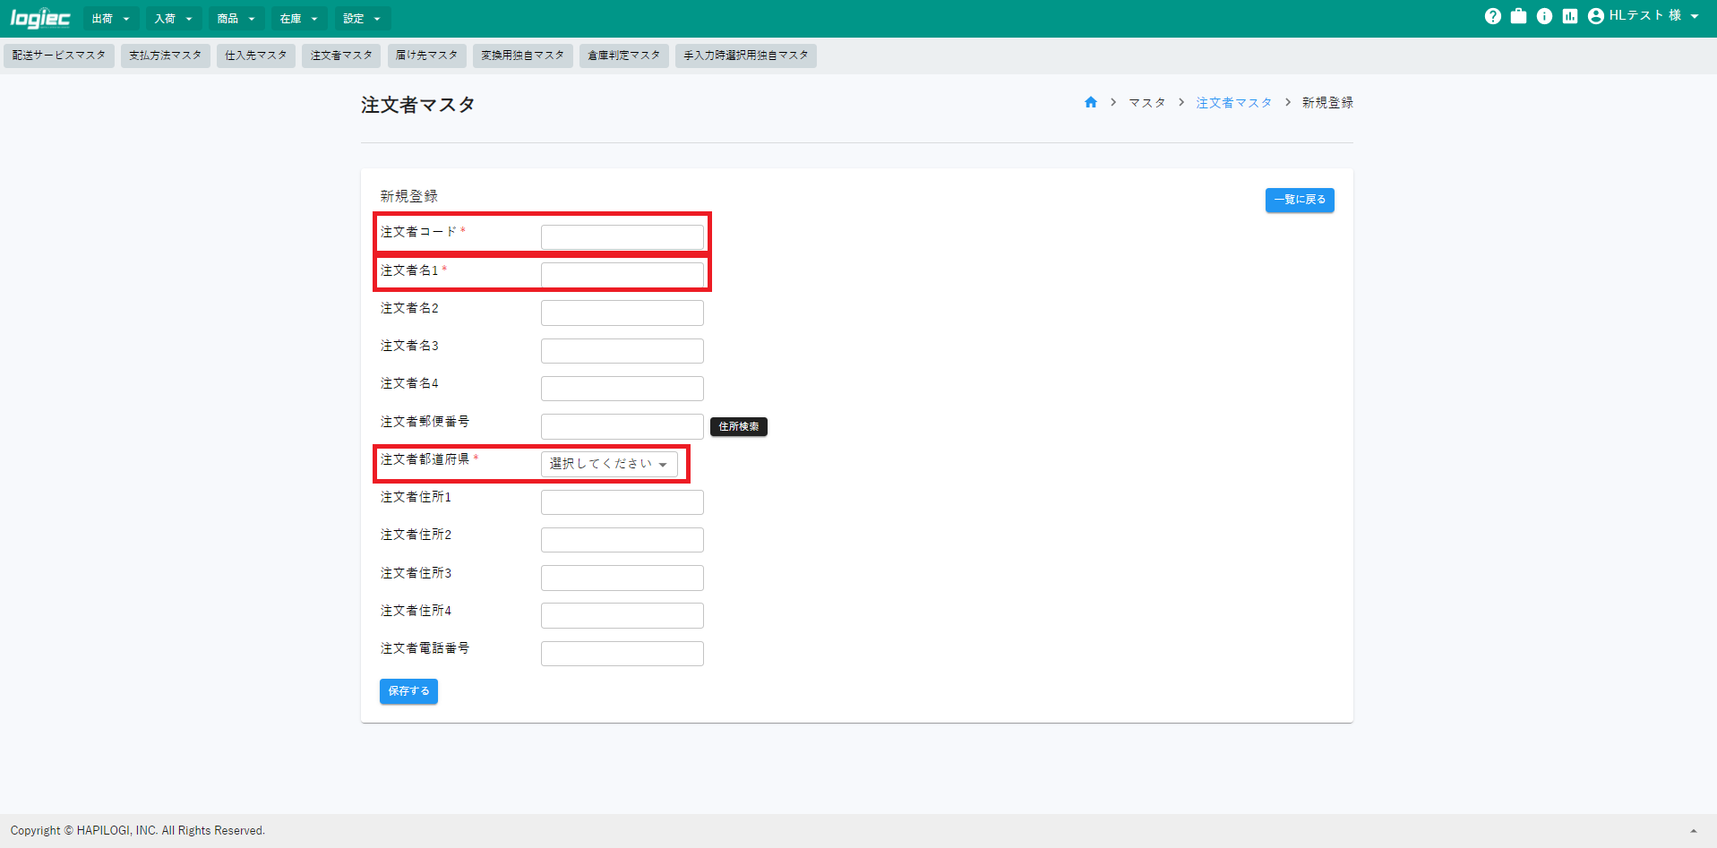Click the 住所検索 button
The width and height of the screenshot is (1717, 848).
point(739,426)
